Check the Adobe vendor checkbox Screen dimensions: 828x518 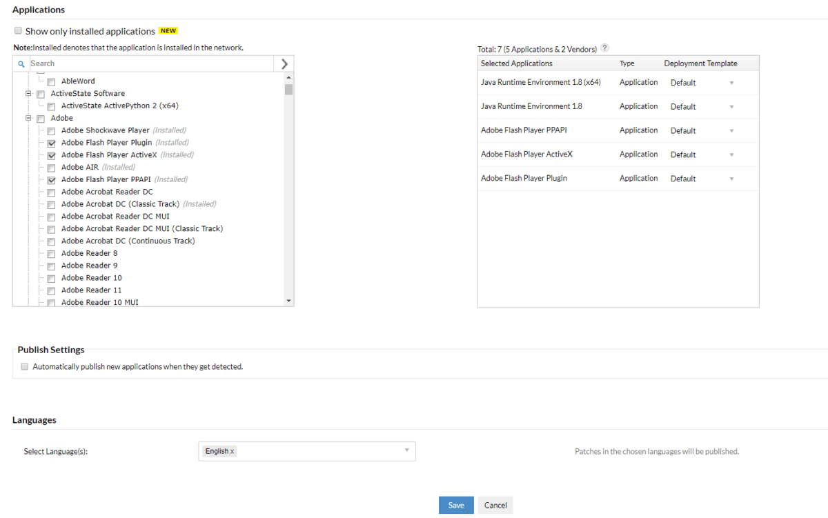click(x=39, y=118)
